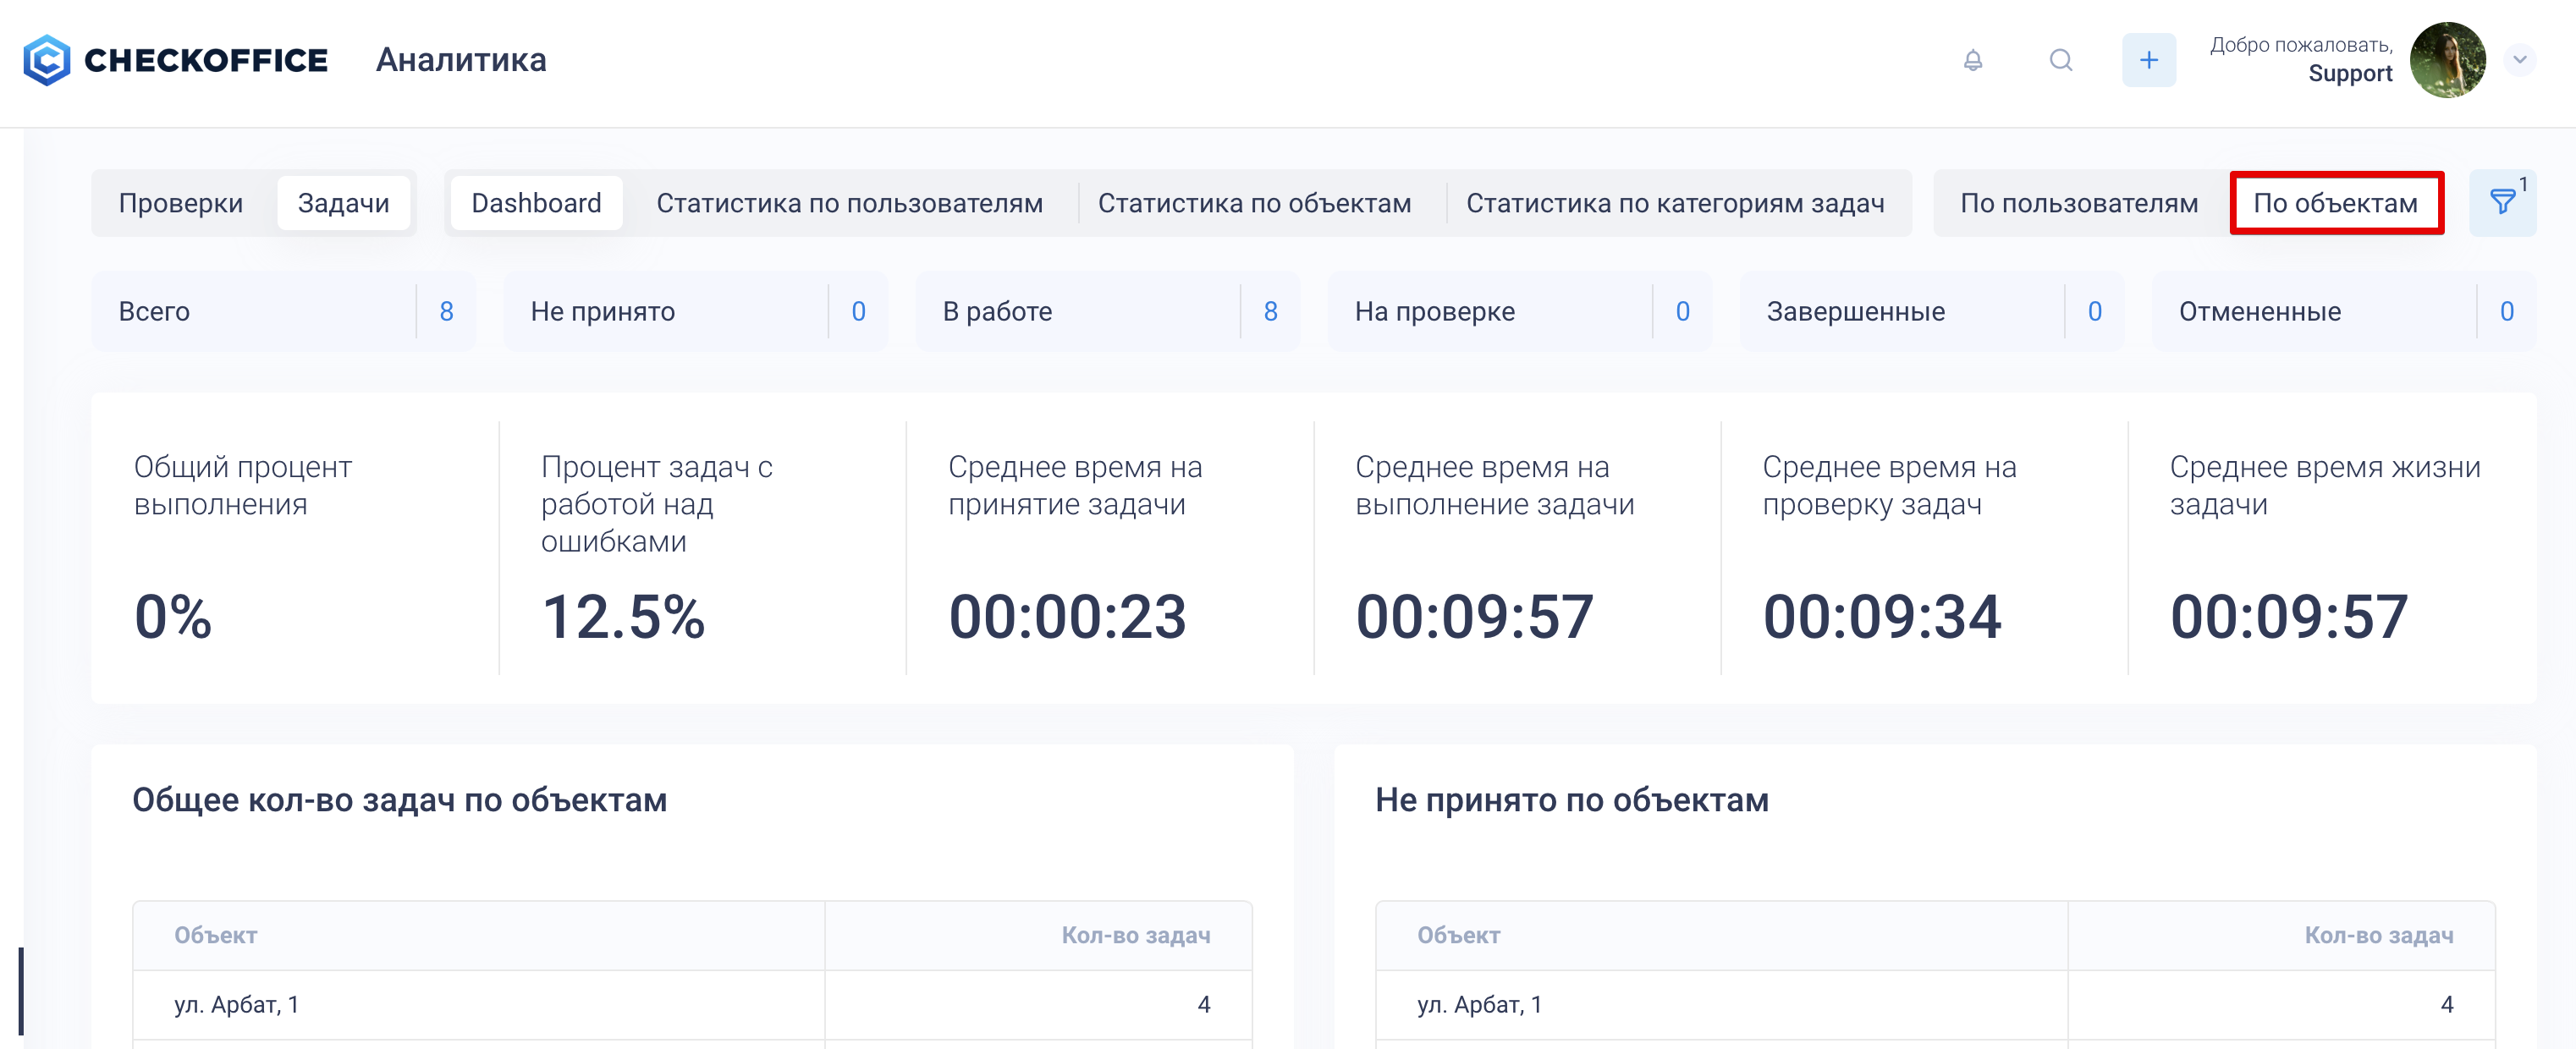
Task: Click the blue plus add button
Action: (x=2149, y=60)
